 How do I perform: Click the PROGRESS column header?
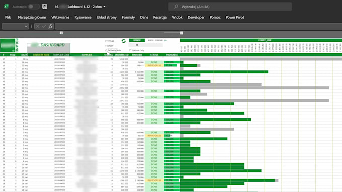coord(172,55)
